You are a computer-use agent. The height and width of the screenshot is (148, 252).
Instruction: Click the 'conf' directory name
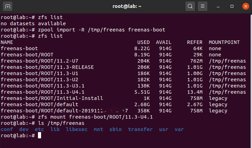pos(7,129)
